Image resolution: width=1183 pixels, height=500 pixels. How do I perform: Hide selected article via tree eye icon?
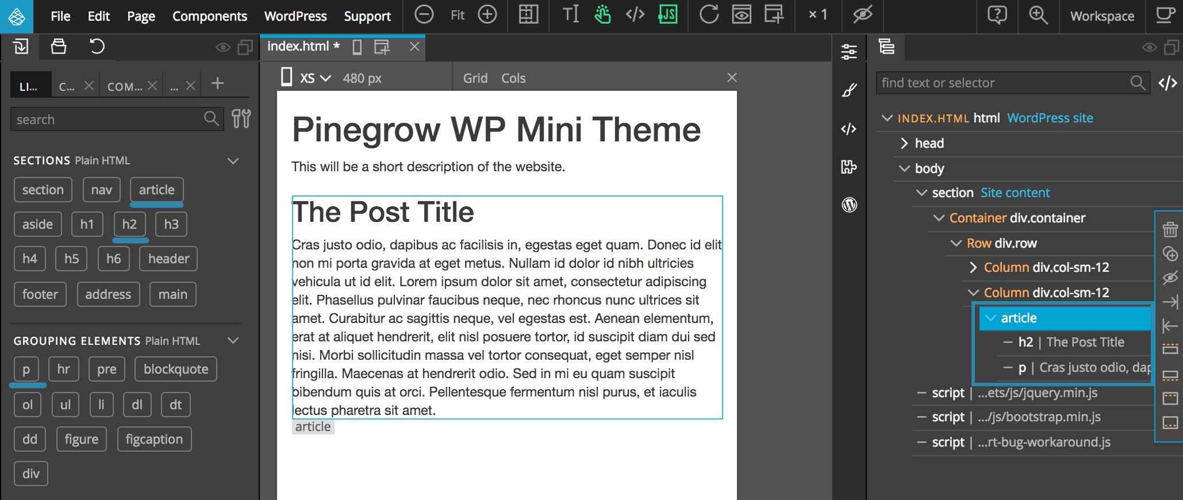tap(1170, 278)
